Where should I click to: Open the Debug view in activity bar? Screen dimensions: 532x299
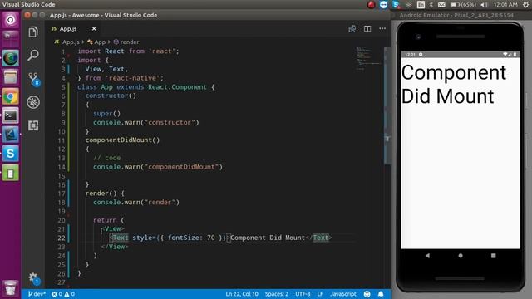(x=33, y=102)
